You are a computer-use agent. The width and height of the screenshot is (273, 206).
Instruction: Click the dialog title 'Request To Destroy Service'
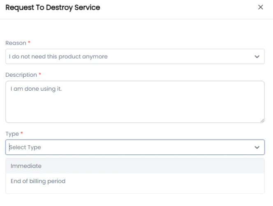[x=52, y=7]
